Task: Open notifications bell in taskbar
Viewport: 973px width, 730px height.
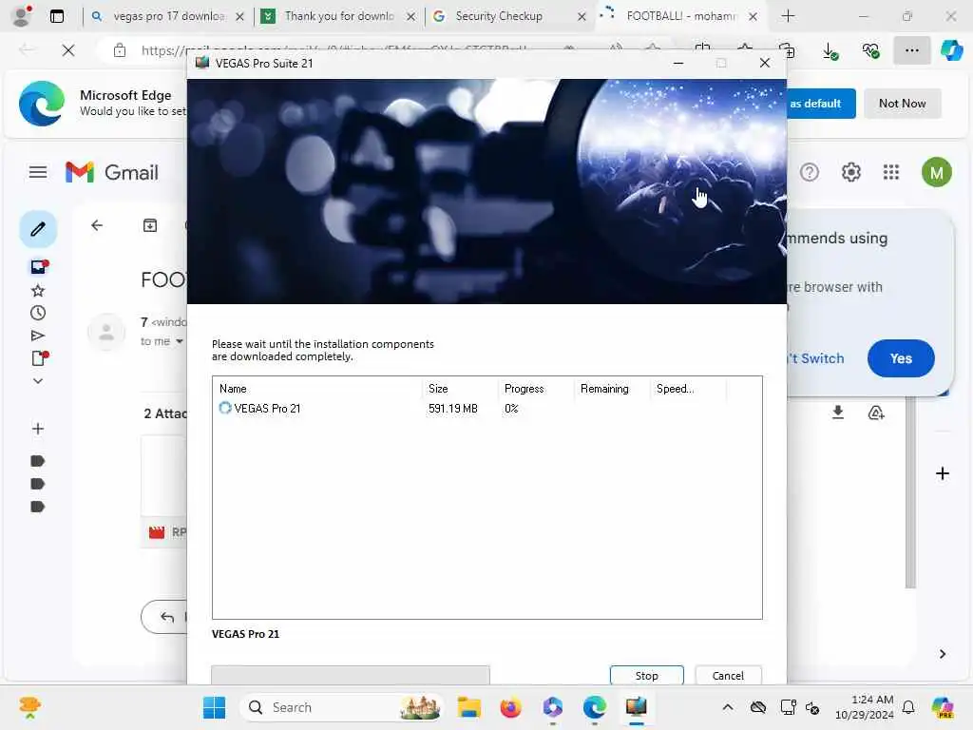Action: coord(907,707)
